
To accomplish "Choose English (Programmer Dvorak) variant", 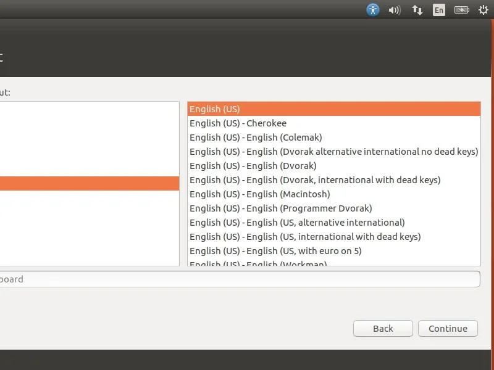I will coord(334,208).
